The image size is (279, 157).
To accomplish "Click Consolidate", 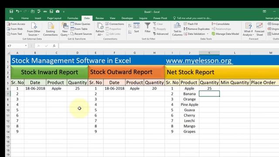I will click(221, 24).
